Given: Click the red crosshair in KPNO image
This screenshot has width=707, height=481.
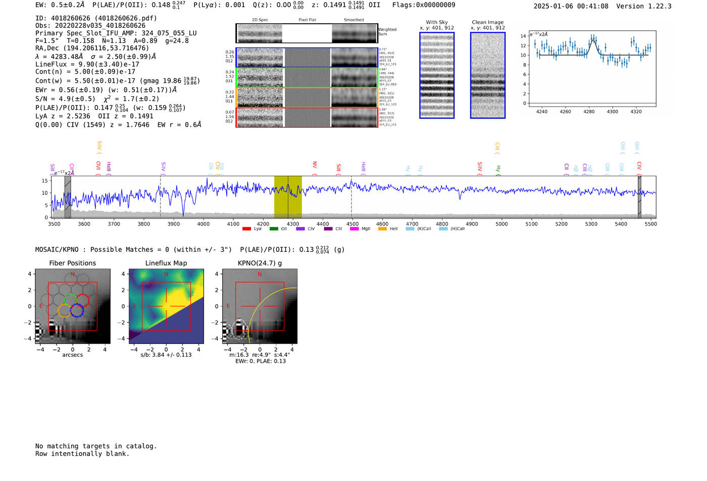Looking at the screenshot, I should pos(260,306).
